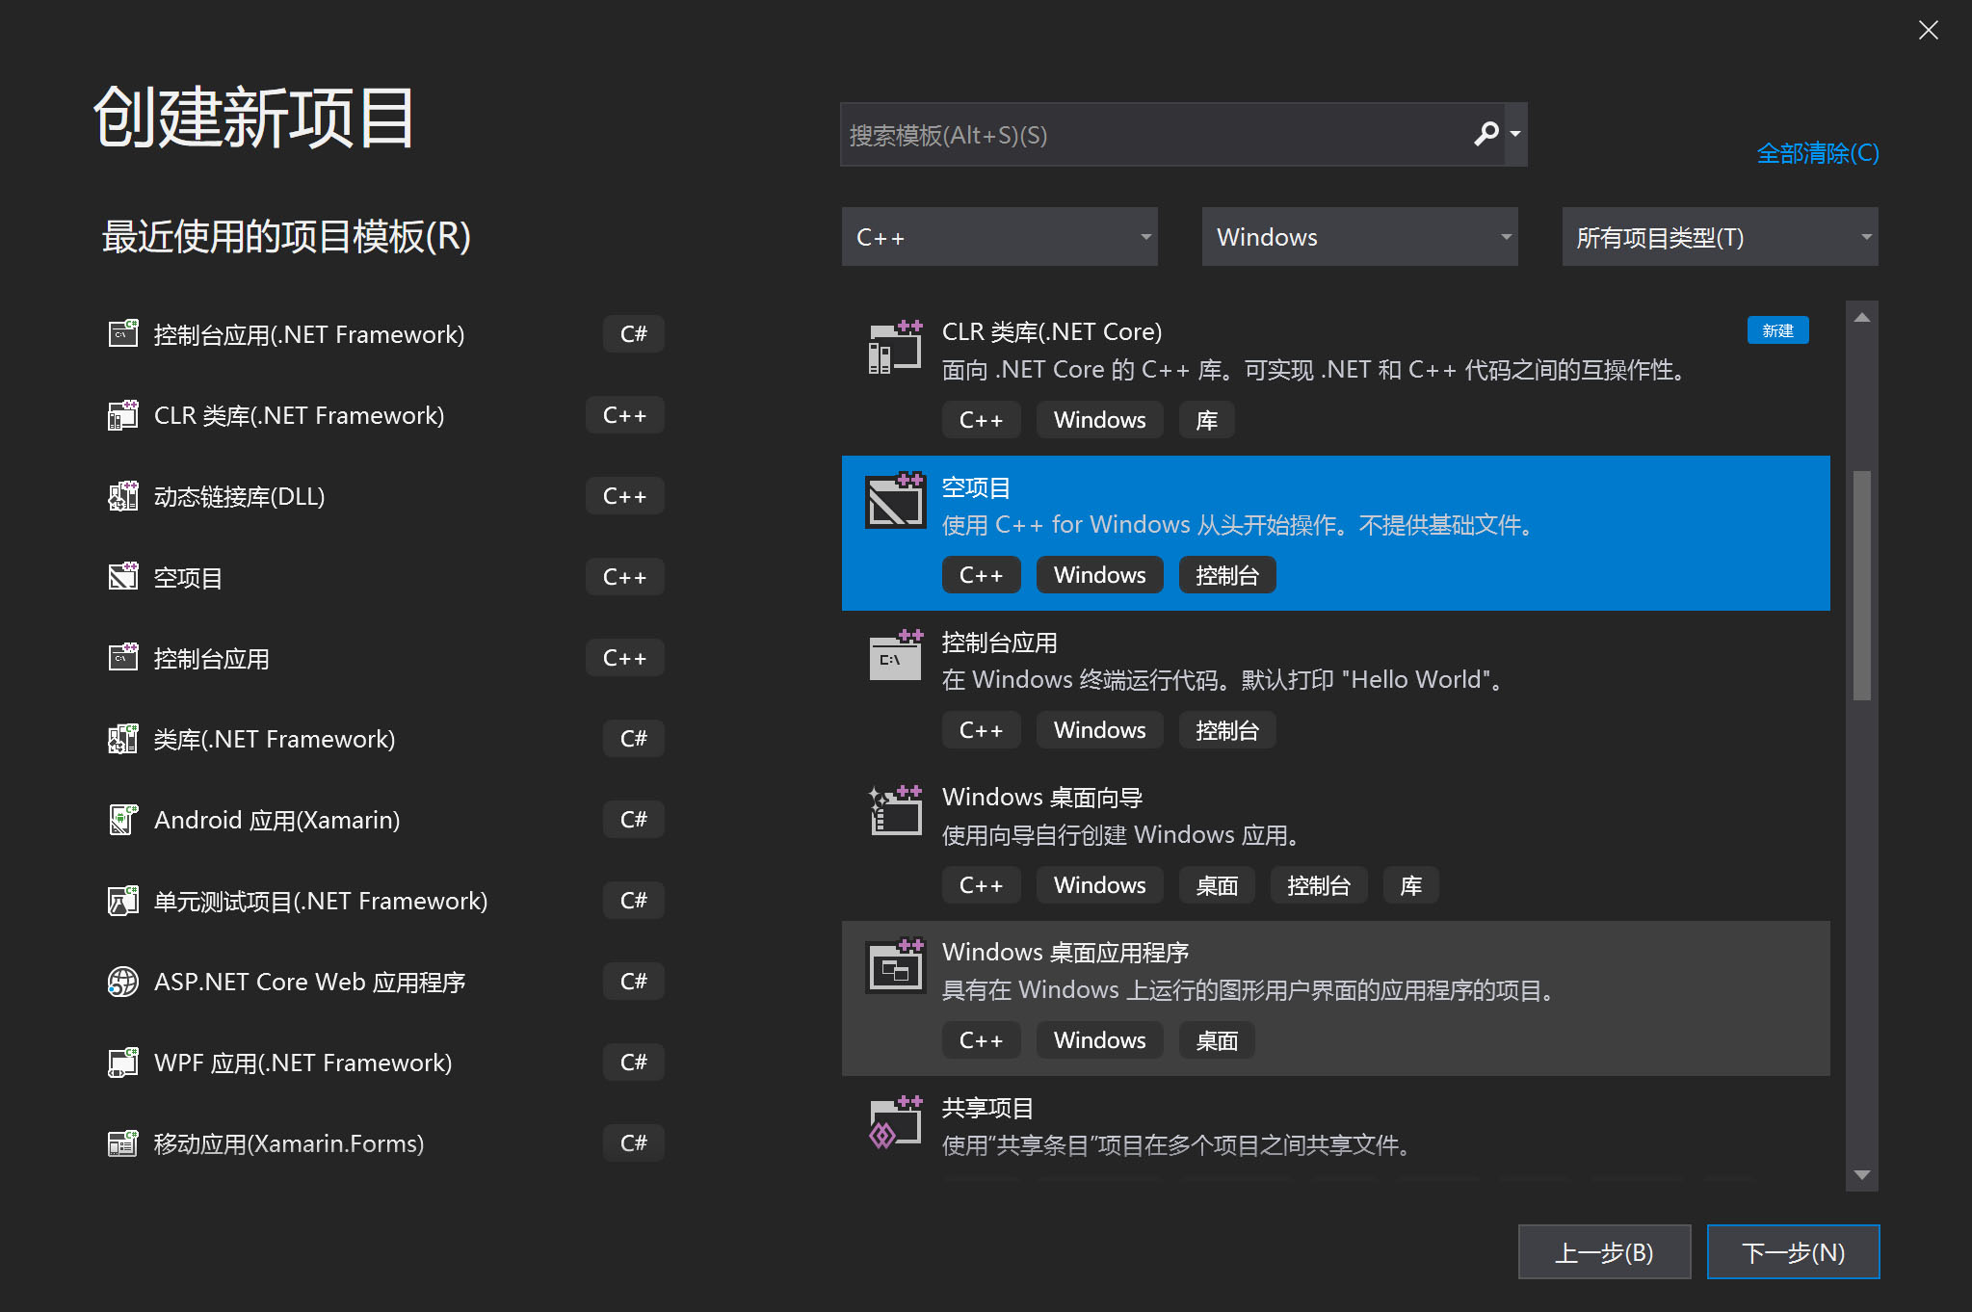Select 控制台应用 title in template list

999,643
